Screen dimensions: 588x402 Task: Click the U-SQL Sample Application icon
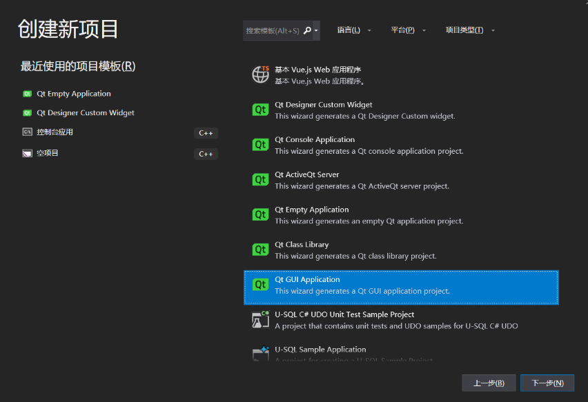(260, 353)
